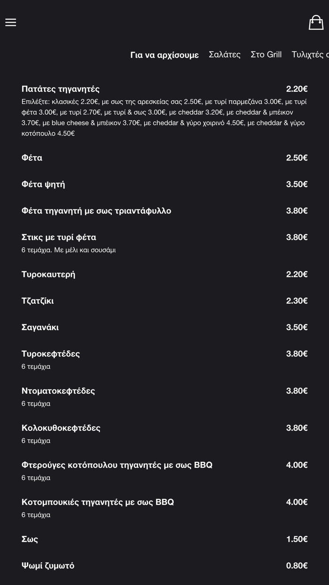Viewport: 329px width, 585px height.
Task: Select the Πατάτες τηγανητές item
Action: (x=61, y=89)
